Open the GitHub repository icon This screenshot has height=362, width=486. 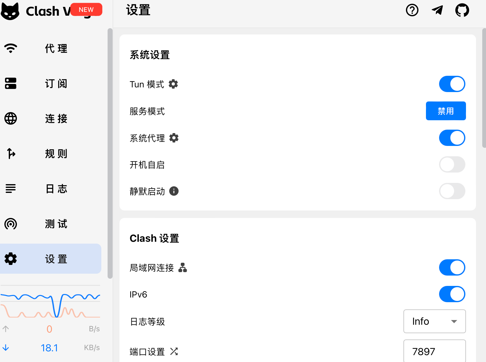462,10
